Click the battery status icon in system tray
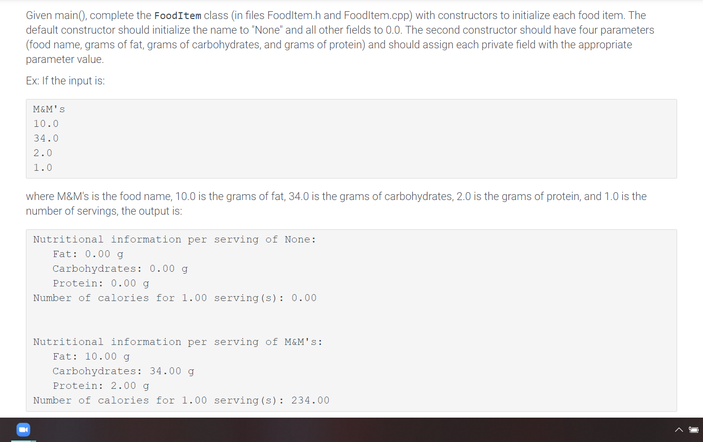This screenshot has height=442, width=703. tap(694, 430)
